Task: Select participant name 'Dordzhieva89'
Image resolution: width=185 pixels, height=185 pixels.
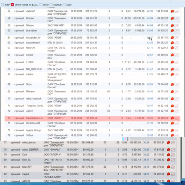Action: point(33,123)
